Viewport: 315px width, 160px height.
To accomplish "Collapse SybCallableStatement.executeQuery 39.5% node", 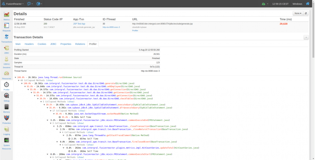I will [x=44, y=105].
